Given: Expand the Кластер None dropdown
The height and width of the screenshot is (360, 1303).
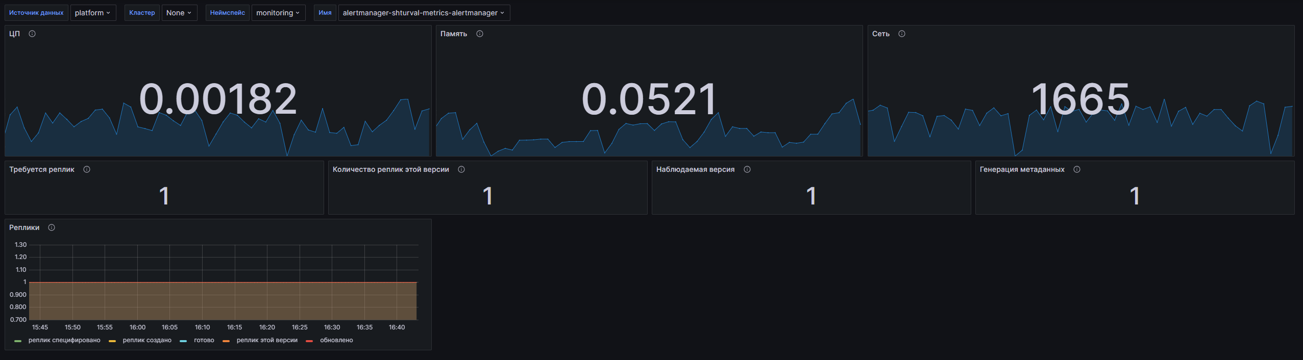Looking at the screenshot, I should click(179, 13).
